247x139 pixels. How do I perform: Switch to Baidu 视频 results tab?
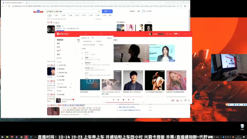63,15
